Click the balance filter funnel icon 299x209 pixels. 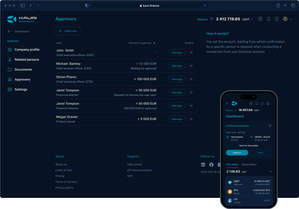click(x=212, y=19)
